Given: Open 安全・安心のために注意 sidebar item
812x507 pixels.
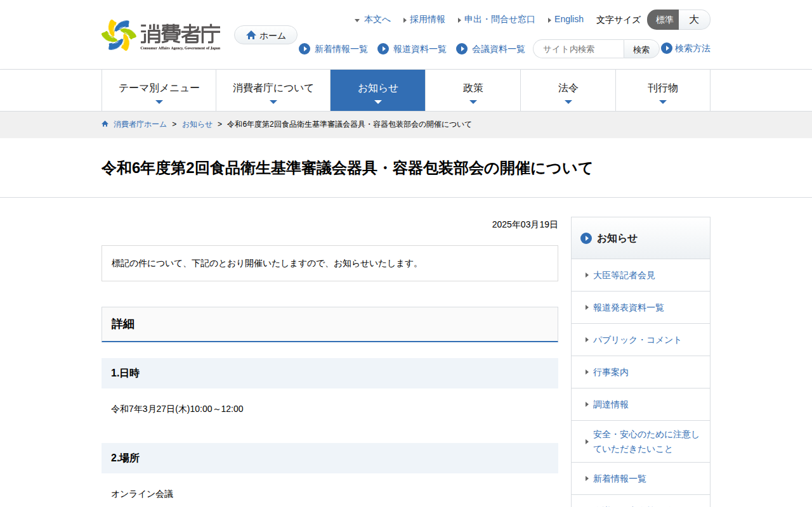Looking at the screenshot, I should coord(641,442).
